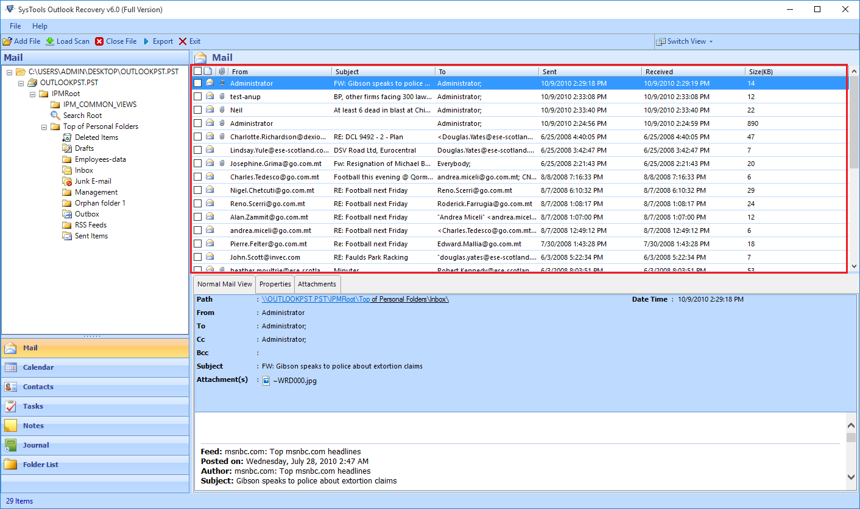Click envelope icon on test-anup mail row

210,96
